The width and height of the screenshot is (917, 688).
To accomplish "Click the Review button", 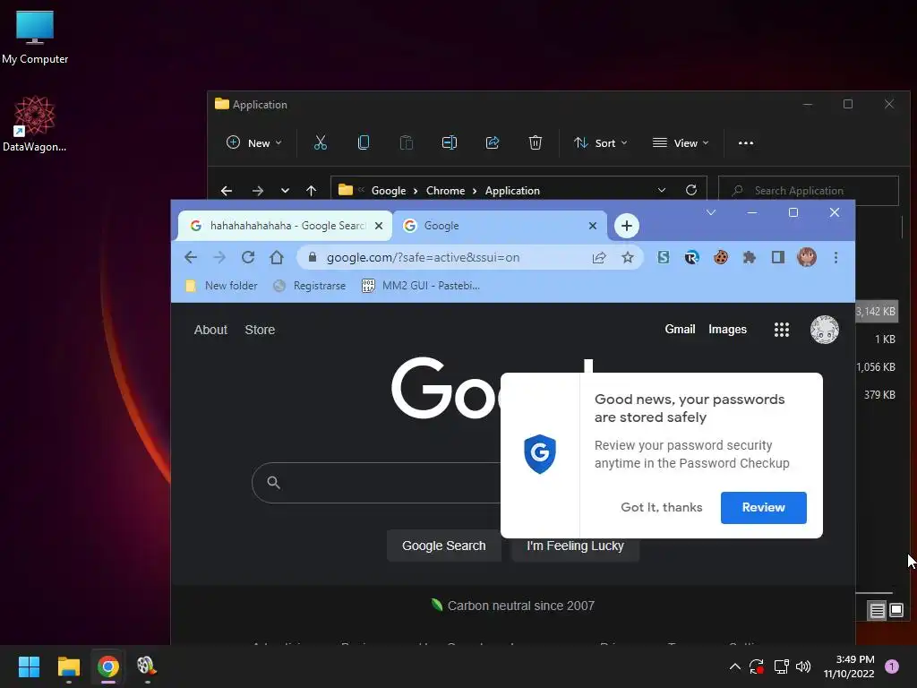I will pyautogui.click(x=763, y=507).
